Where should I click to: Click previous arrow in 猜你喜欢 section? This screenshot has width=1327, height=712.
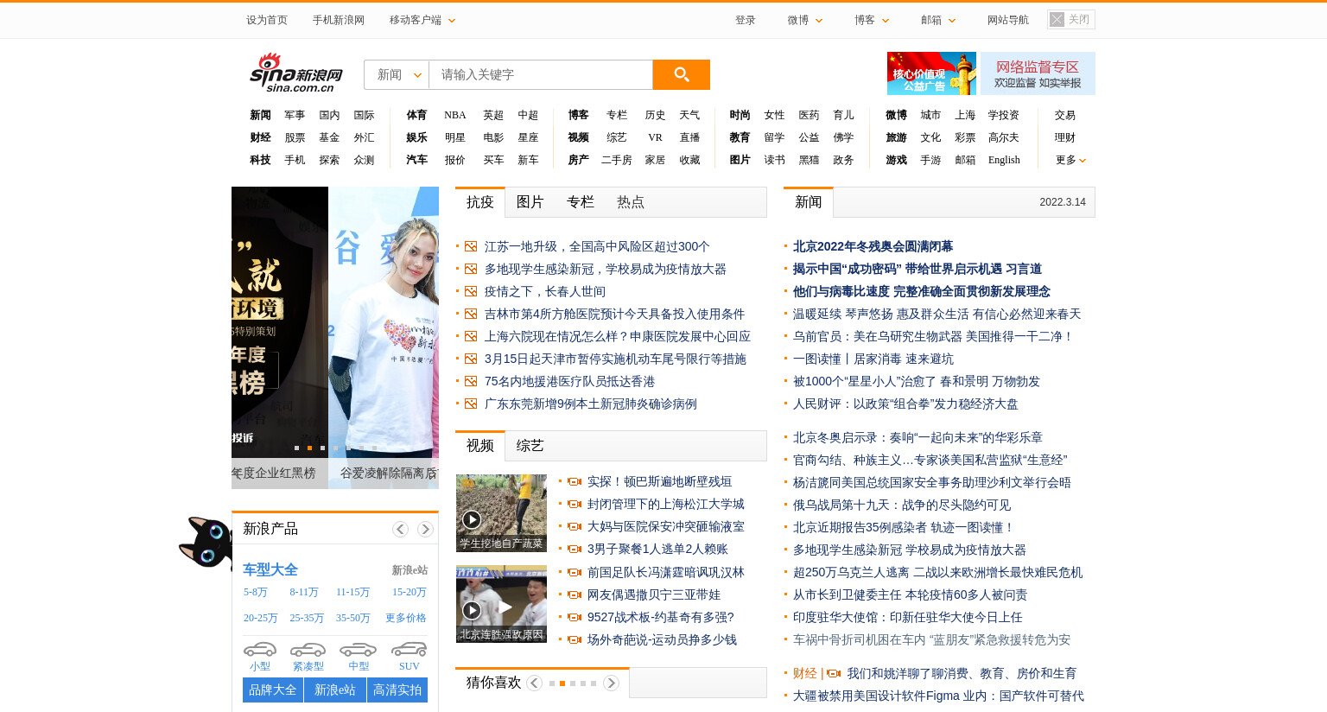(534, 683)
